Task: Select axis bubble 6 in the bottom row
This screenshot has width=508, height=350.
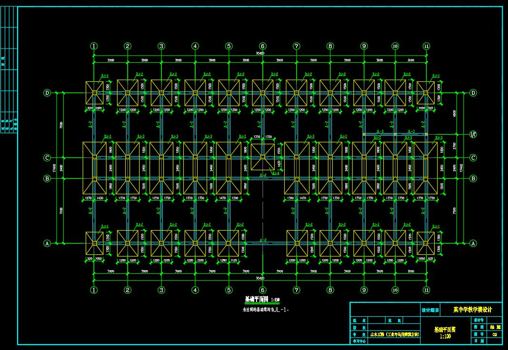Action: coord(263,290)
